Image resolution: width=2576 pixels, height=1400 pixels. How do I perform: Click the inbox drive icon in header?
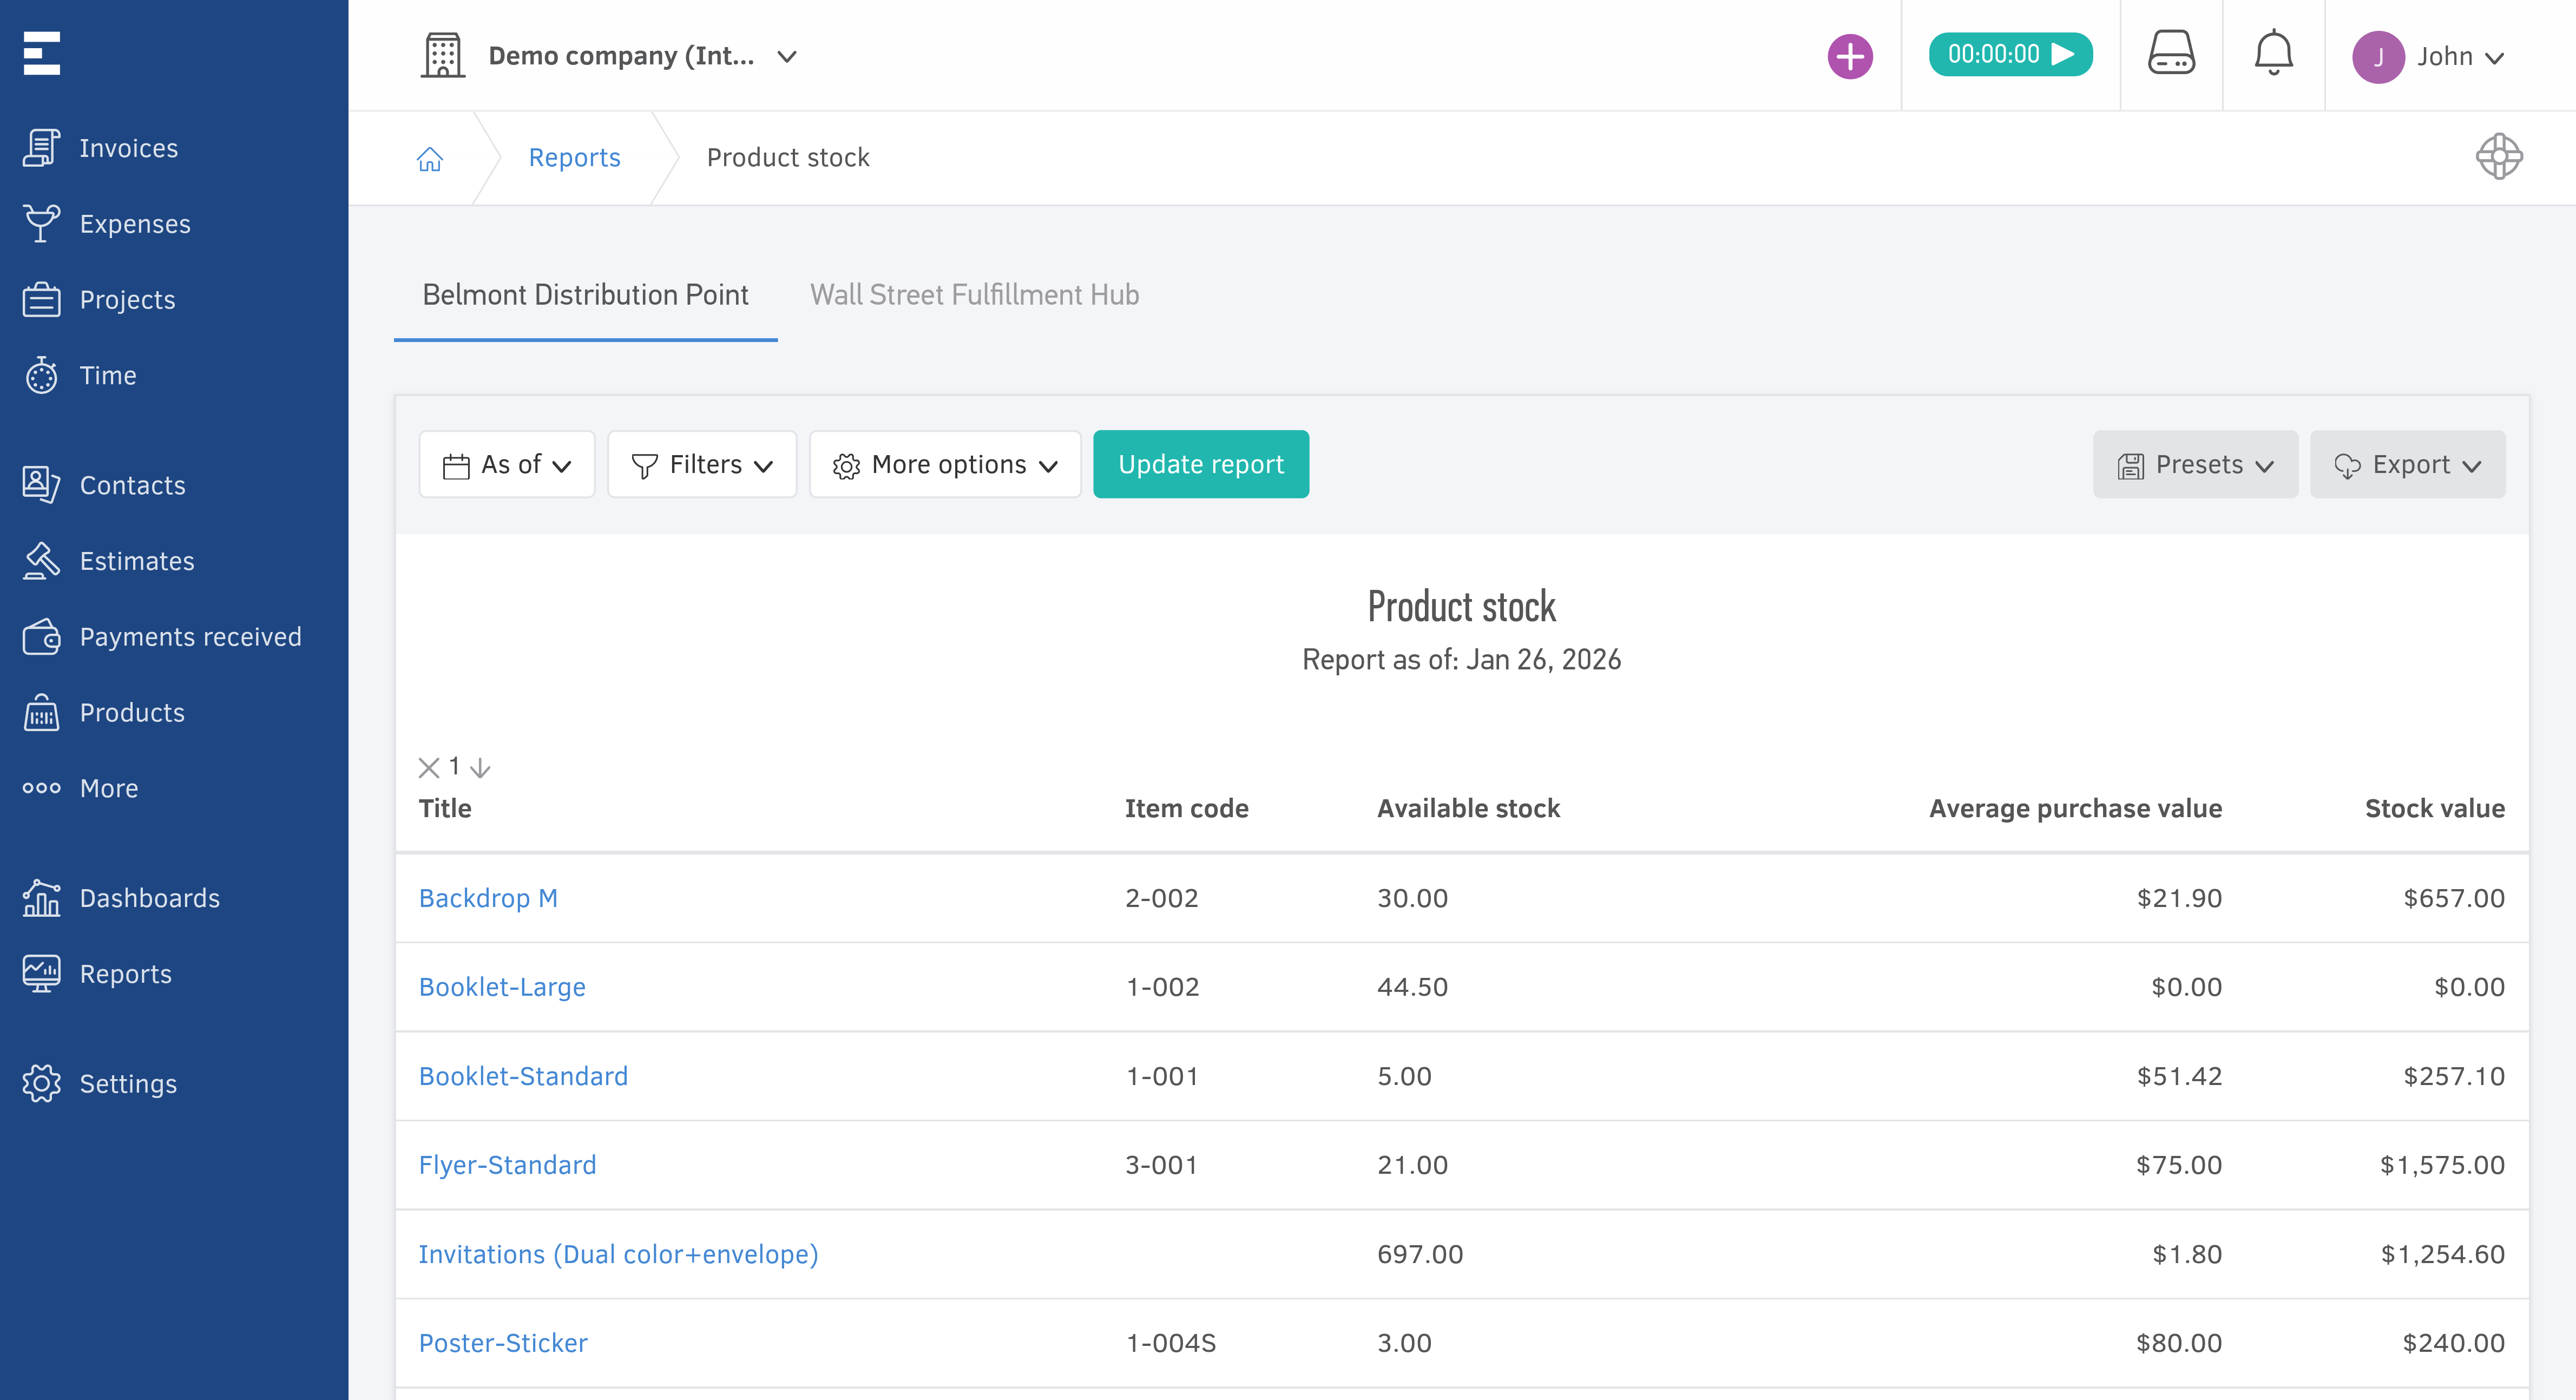[x=2170, y=54]
